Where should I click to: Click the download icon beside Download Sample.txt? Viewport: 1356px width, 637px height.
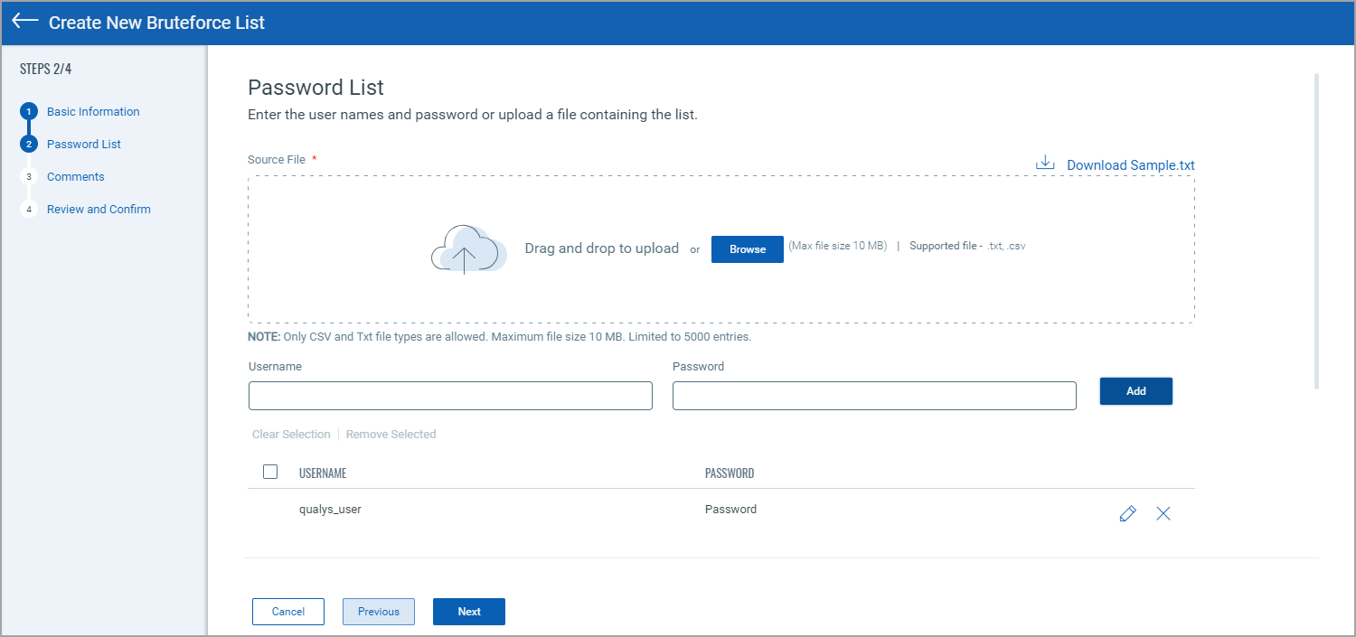1045,164
